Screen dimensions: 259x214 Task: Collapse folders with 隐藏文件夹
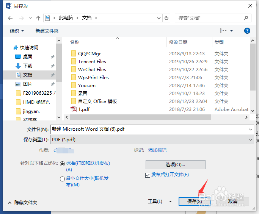tap(23, 203)
